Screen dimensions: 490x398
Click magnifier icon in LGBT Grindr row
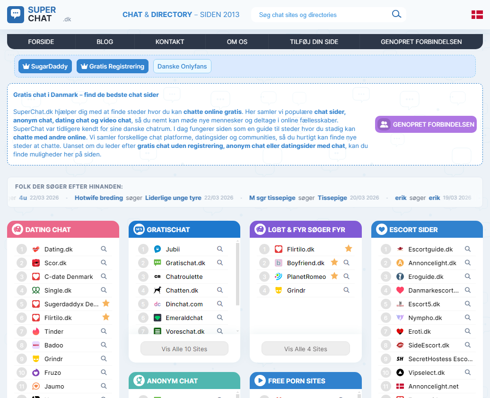[346, 290]
